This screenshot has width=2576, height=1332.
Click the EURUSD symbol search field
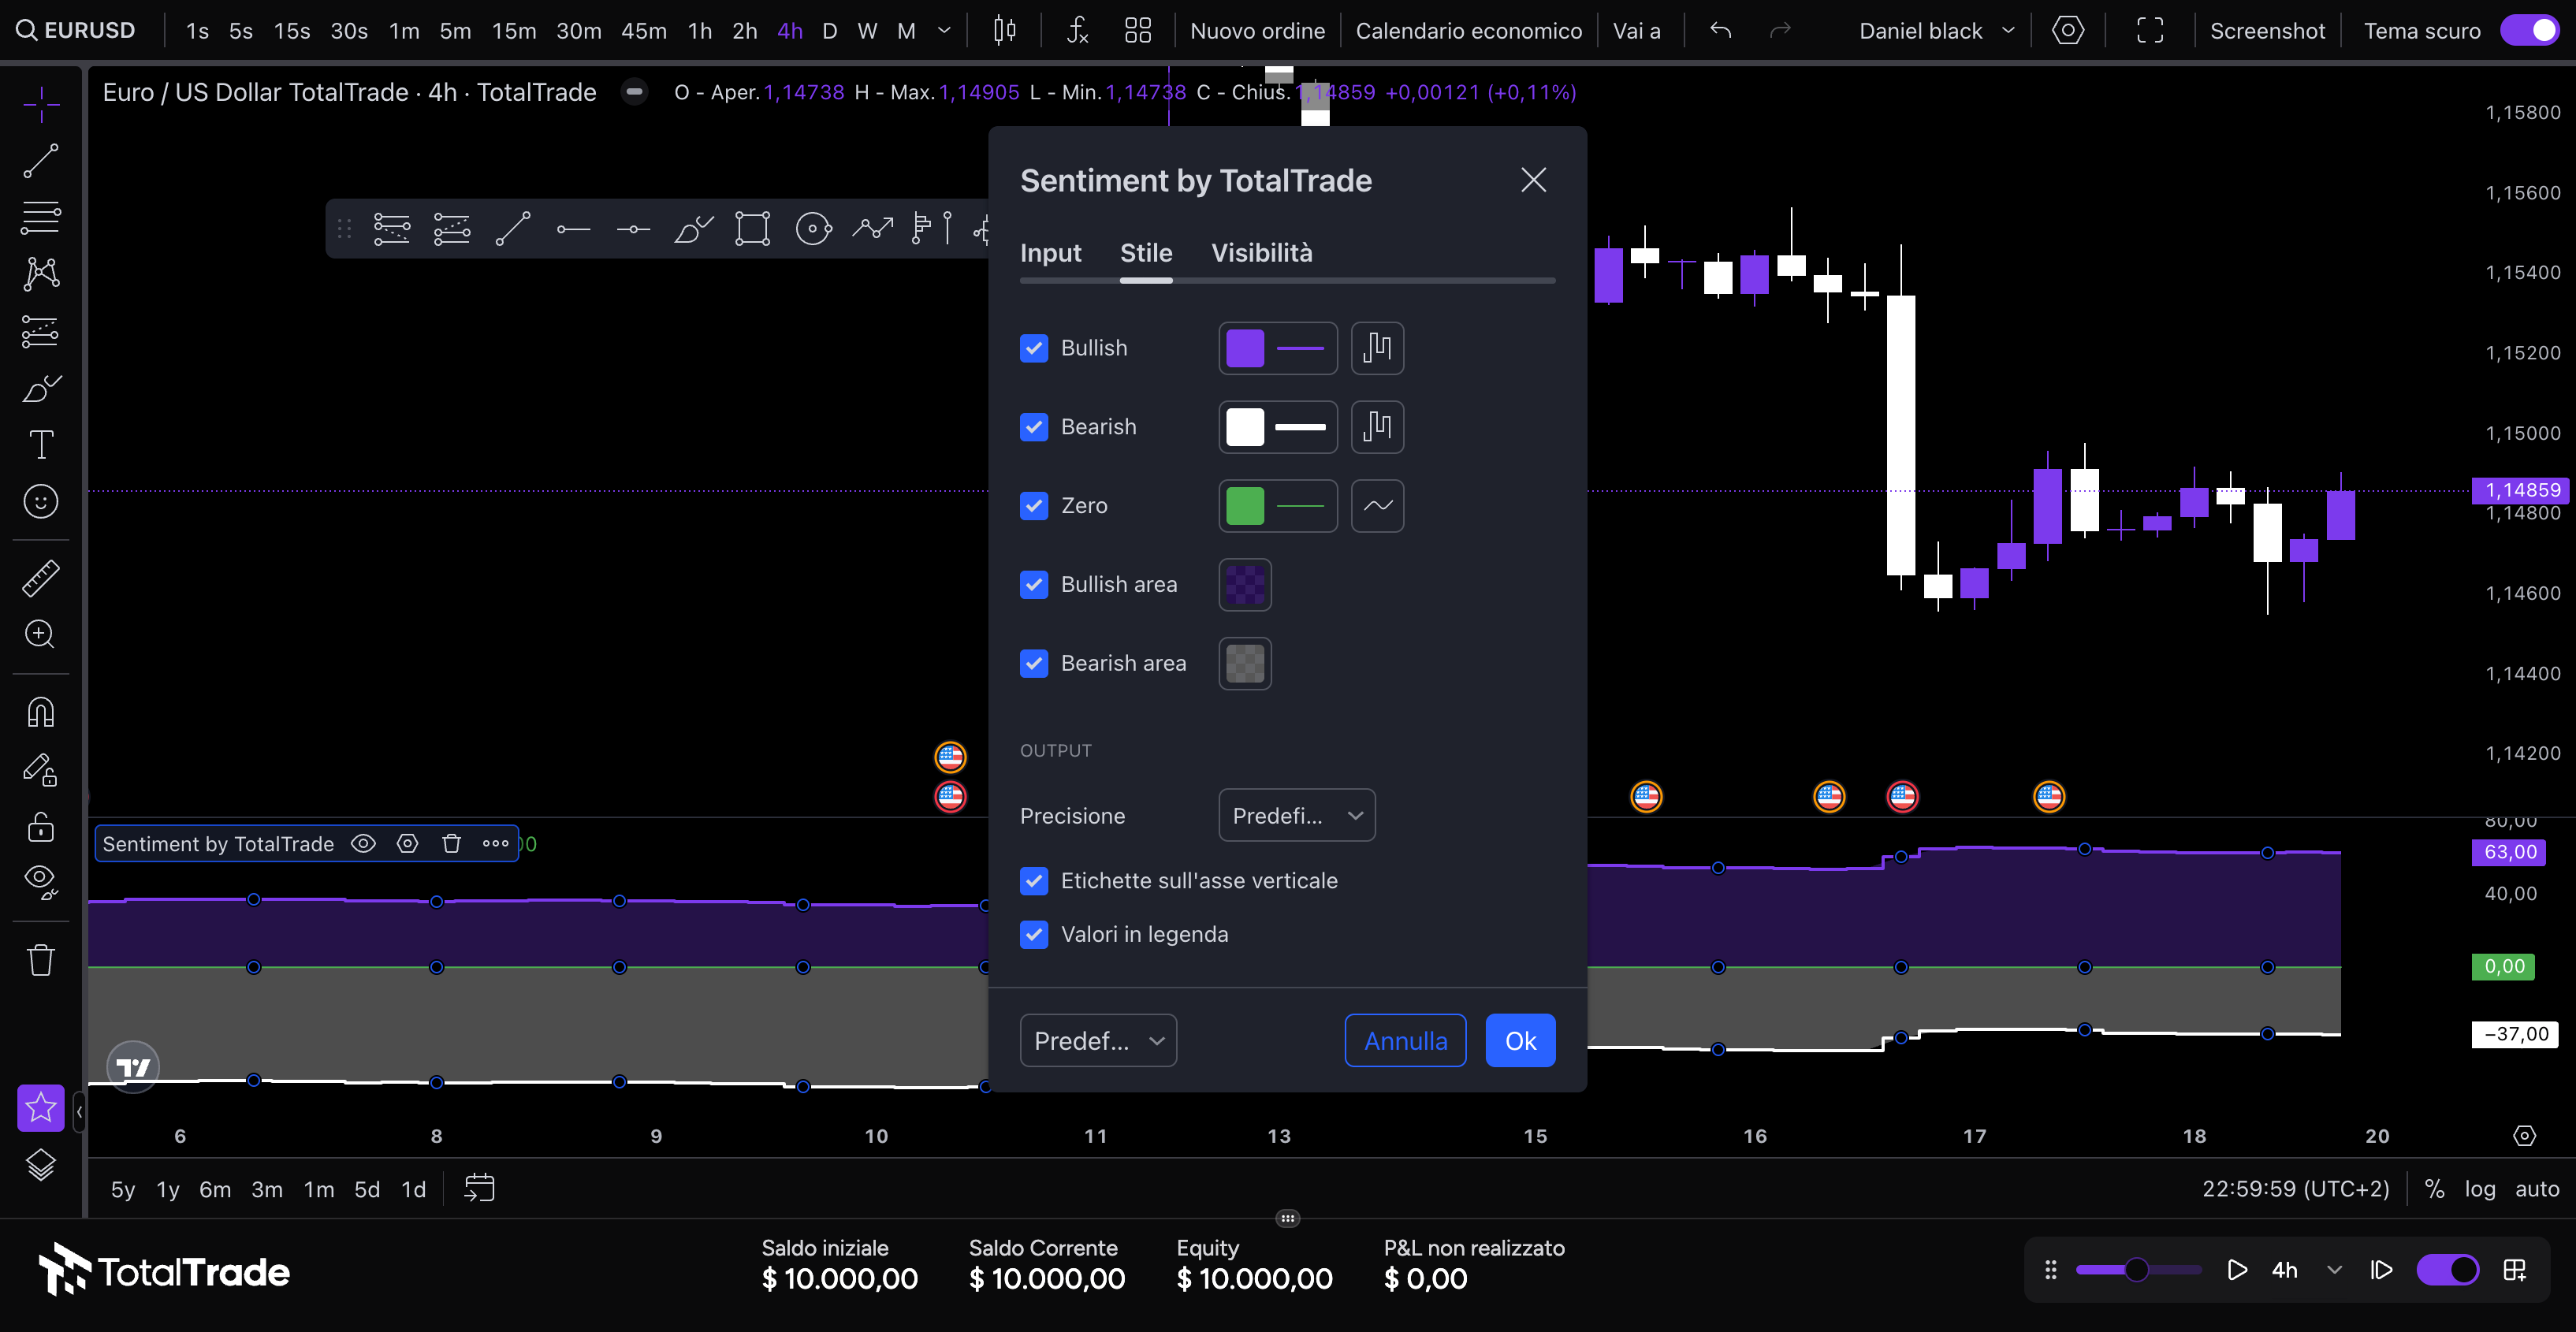[77, 30]
